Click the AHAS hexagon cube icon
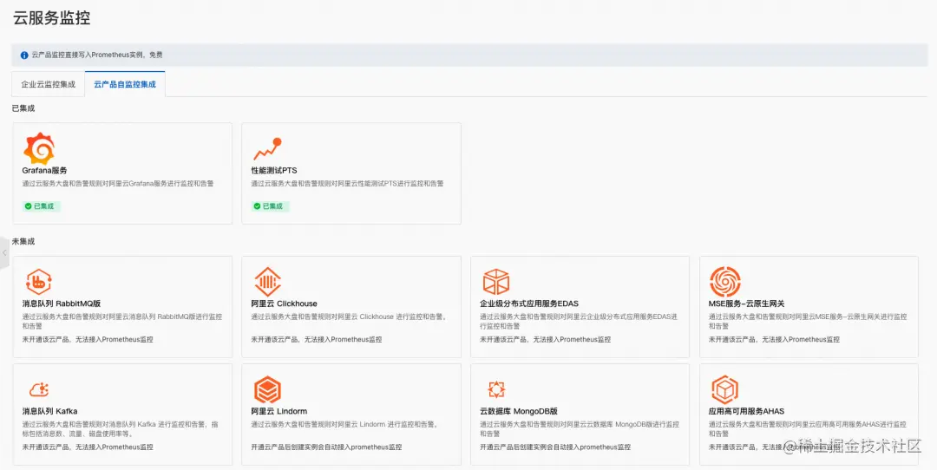The height and width of the screenshot is (470, 937). 724,390
